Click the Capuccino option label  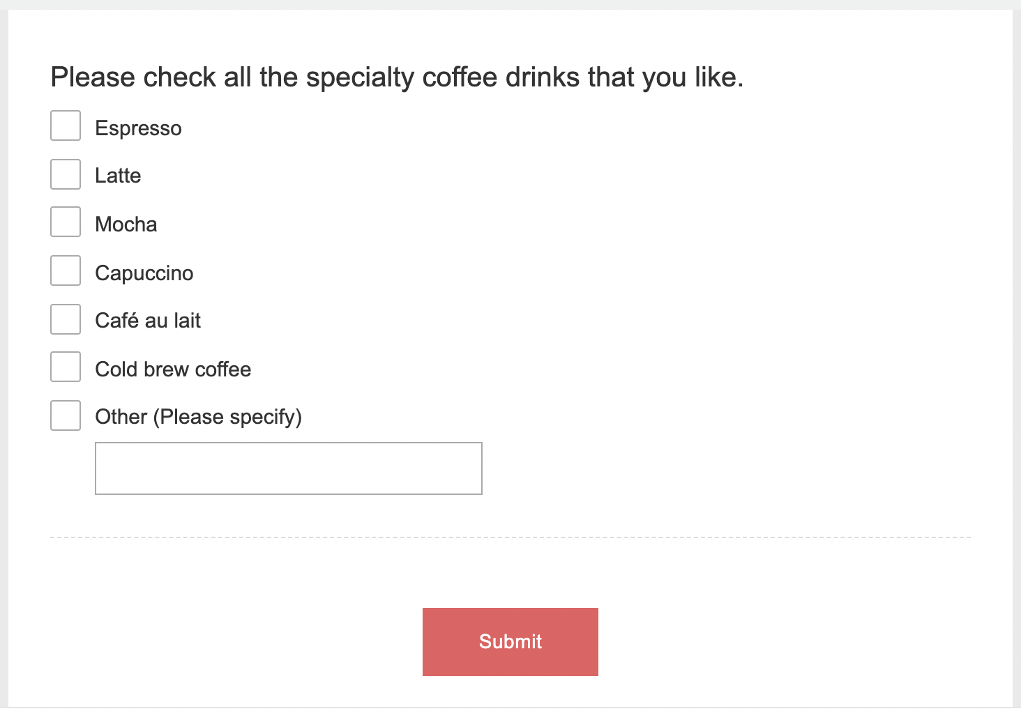tap(144, 273)
